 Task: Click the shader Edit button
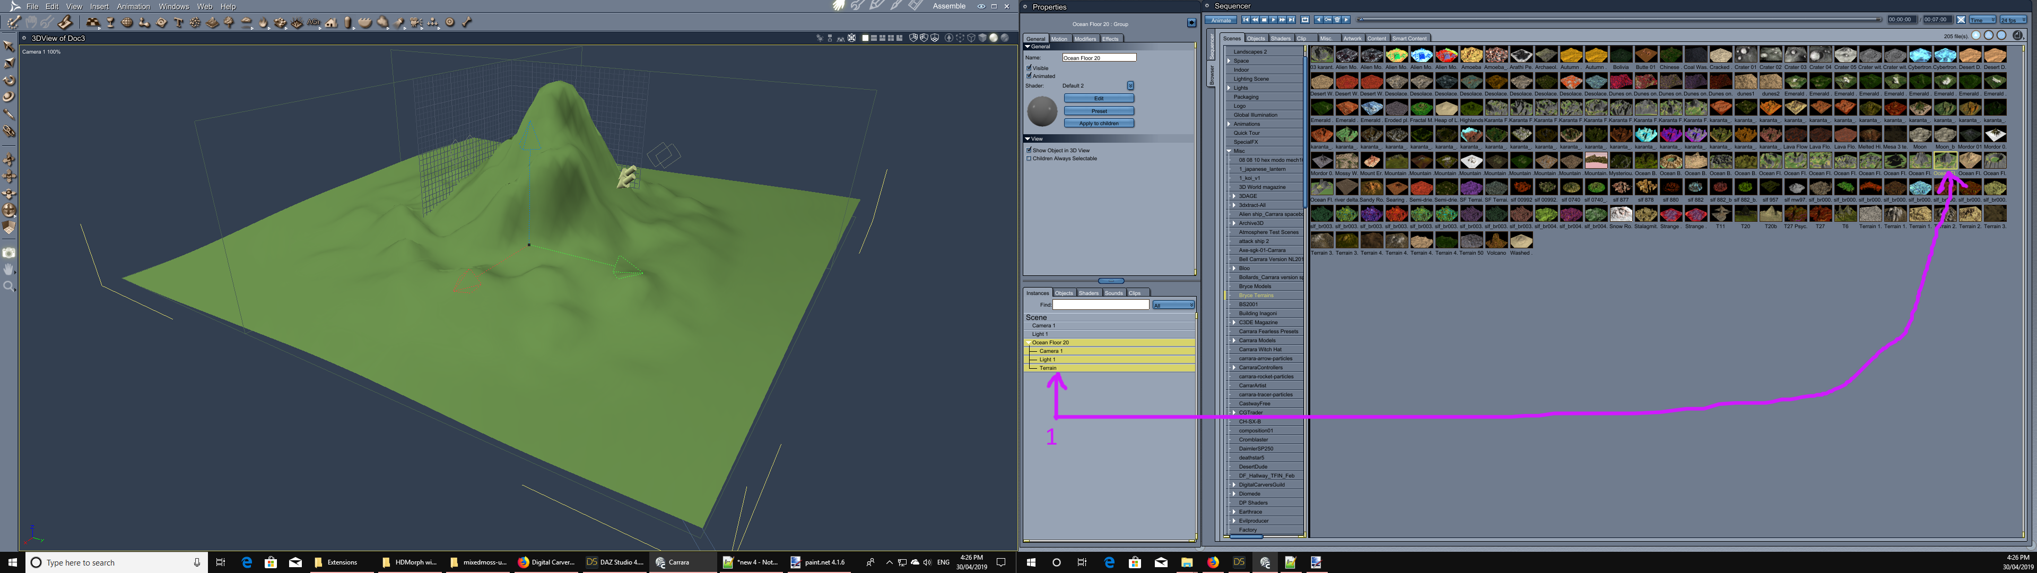1099,98
